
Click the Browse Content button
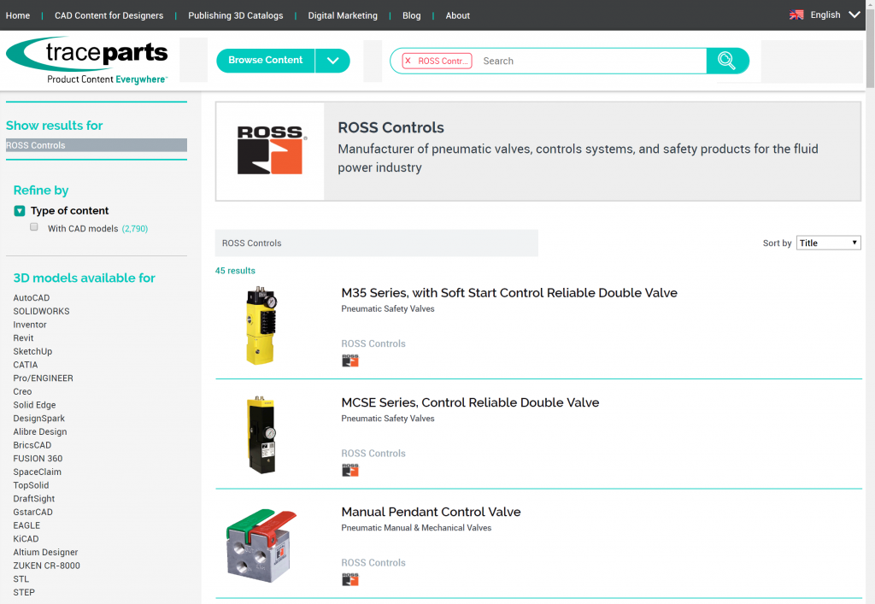pyautogui.click(x=266, y=61)
